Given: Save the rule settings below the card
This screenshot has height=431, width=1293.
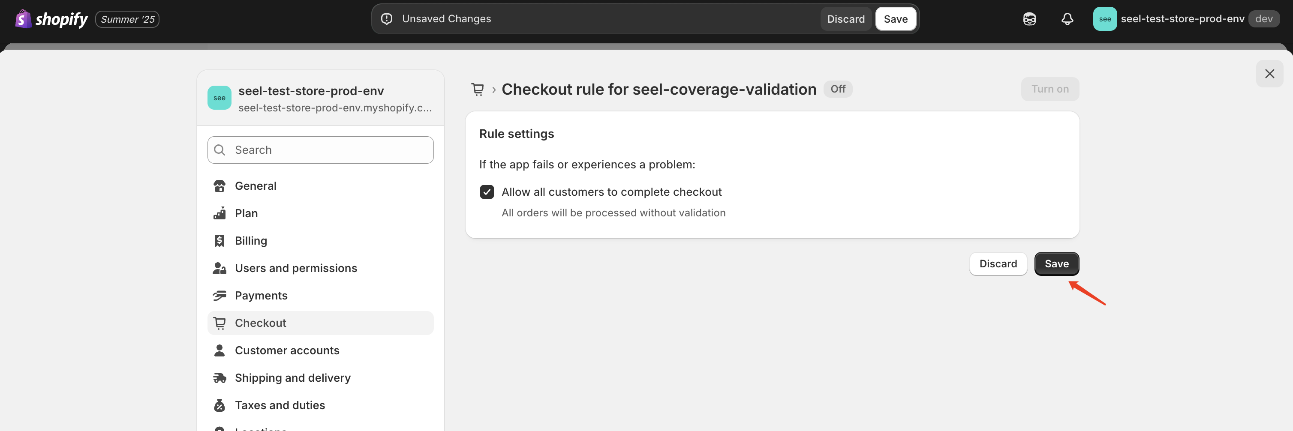Looking at the screenshot, I should click(x=1056, y=264).
